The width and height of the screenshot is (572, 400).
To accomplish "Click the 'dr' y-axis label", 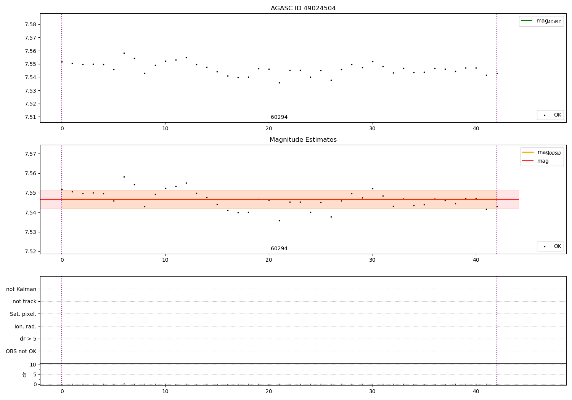I will pos(25,374).
